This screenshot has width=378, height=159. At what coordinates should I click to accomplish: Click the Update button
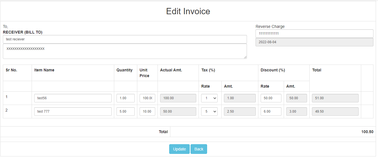click(179, 149)
